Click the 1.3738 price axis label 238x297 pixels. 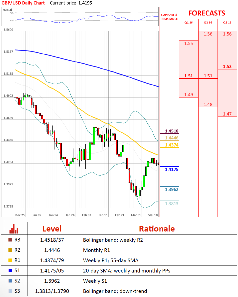point(8,206)
